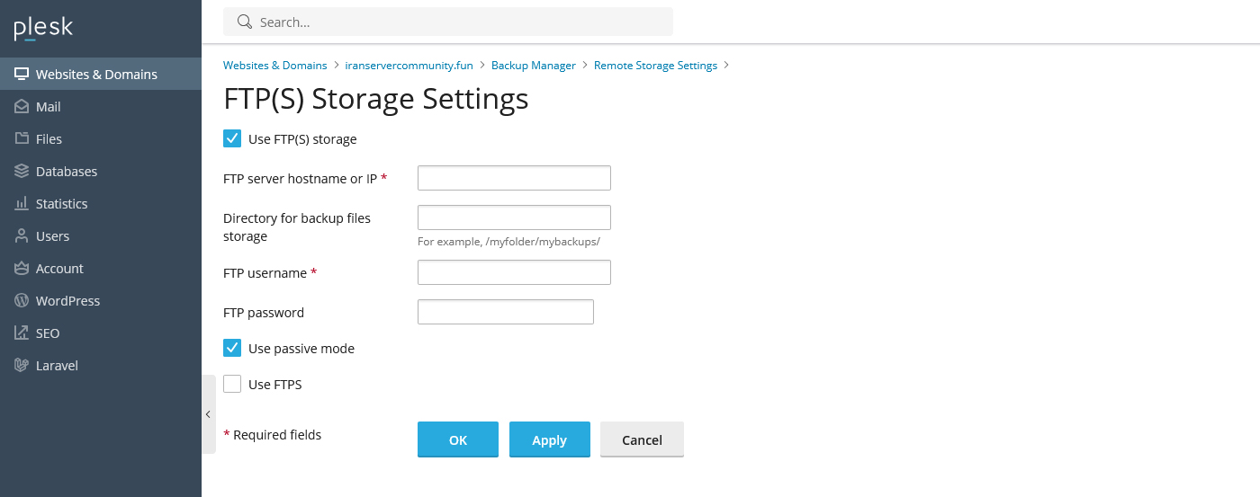Screen dimensions: 1260x497
Task: Click the Databases stack icon
Action: (22, 172)
